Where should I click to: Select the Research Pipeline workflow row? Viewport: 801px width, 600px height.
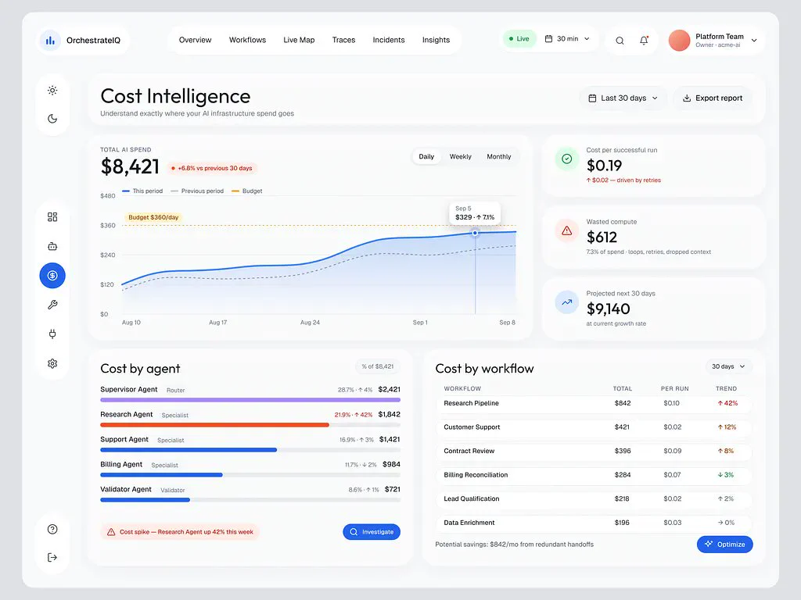click(594, 403)
